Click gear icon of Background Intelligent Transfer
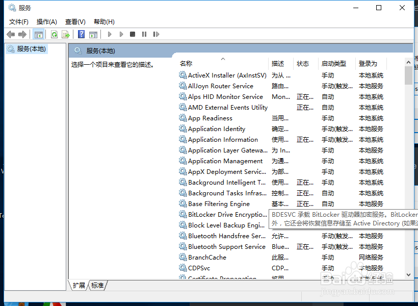The height and width of the screenshot is (306, 418). [x=182, y=182]
